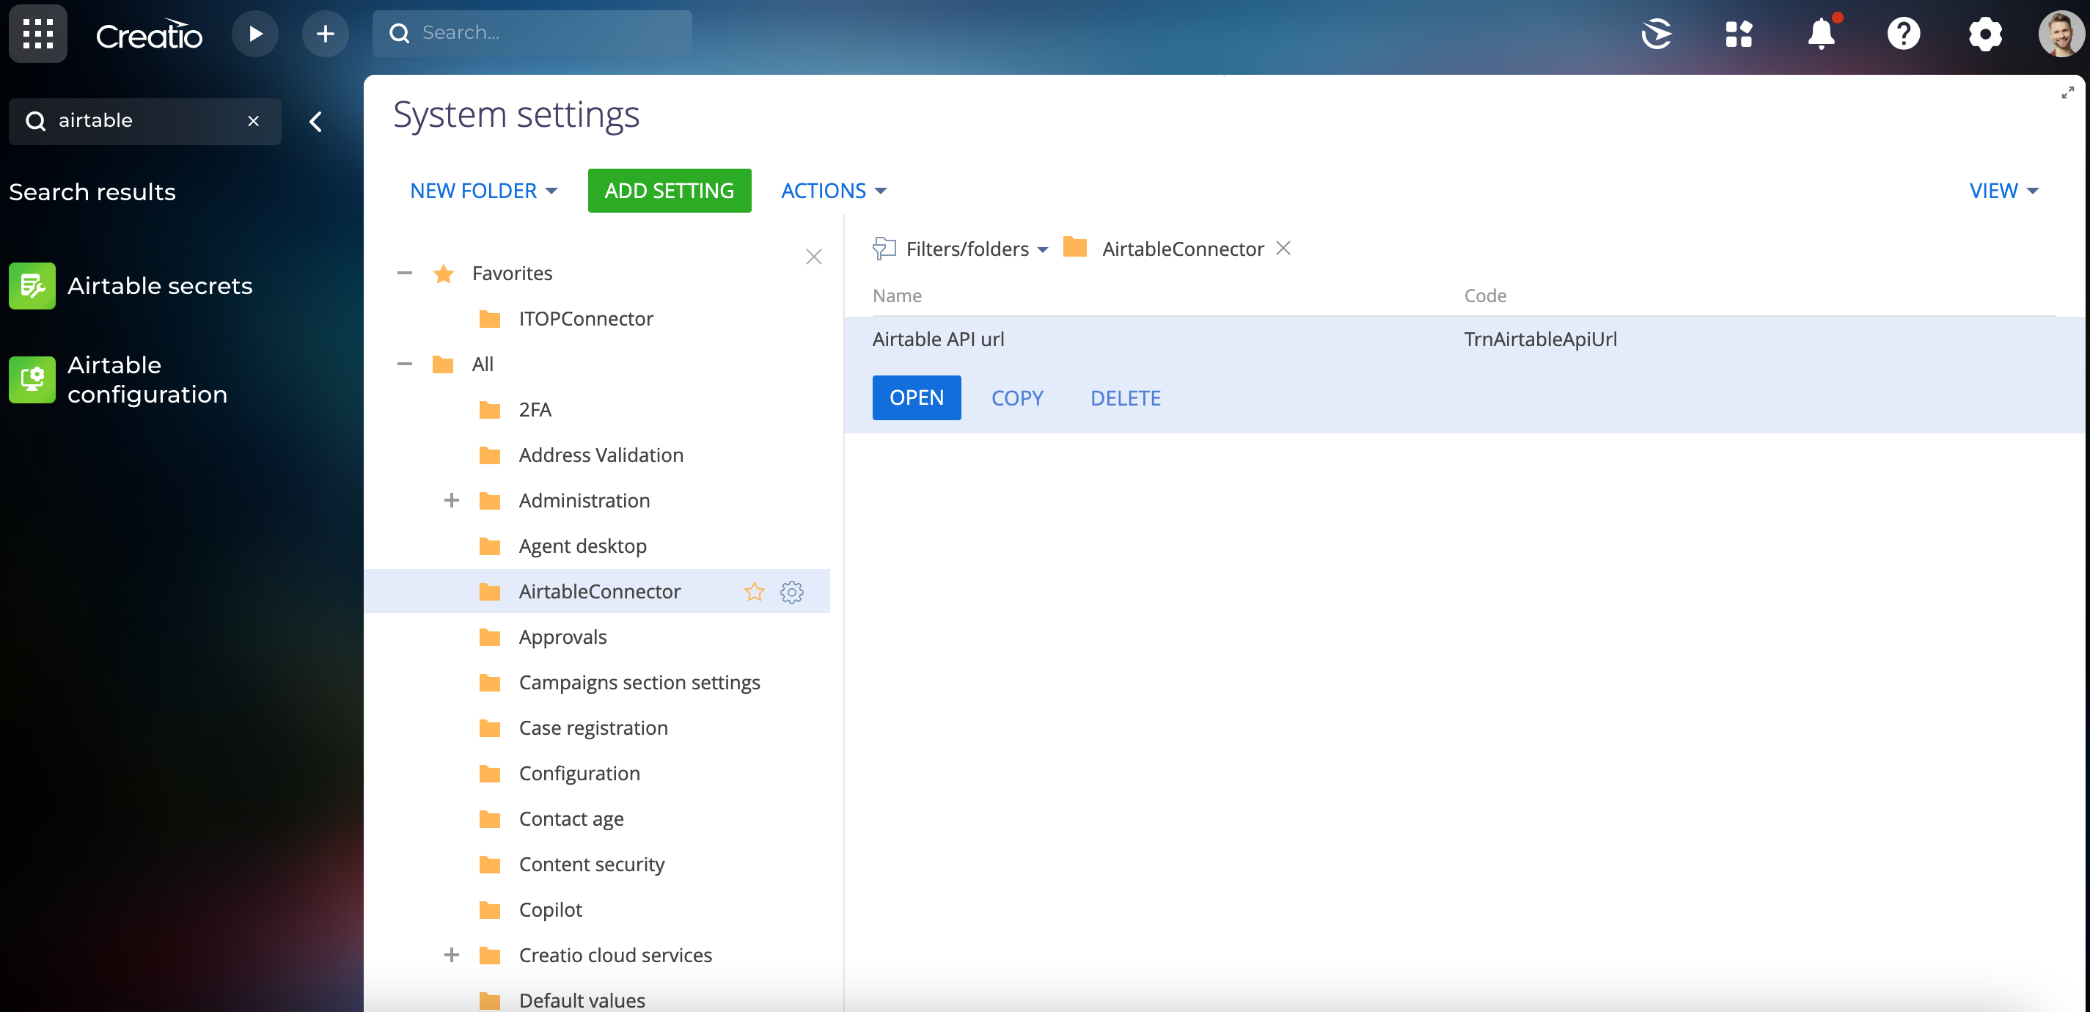Select the Airtable API url record

pos(938,340)
